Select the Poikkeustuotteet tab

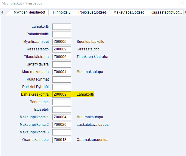pyautogui.click(x=92, y=12)
